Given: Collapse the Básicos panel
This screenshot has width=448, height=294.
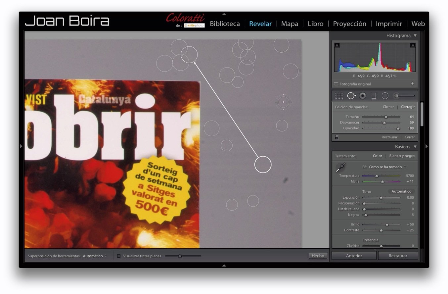Looking at the screenshot, I should pos(415,147).
